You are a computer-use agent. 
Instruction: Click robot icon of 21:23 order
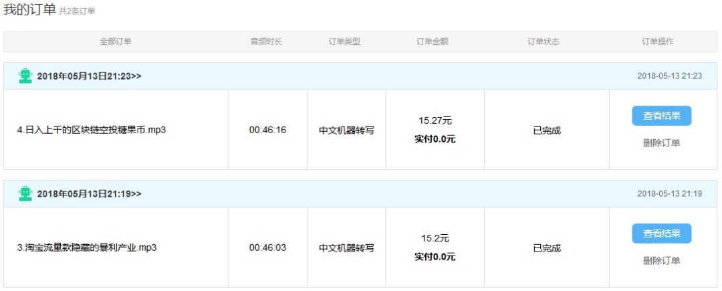click(x=25, y=76)
